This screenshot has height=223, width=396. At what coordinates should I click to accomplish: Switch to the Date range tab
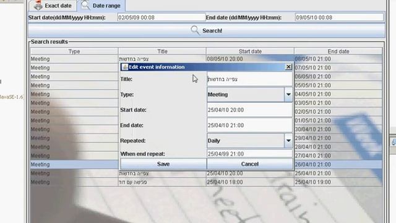[x=101, y=6]
